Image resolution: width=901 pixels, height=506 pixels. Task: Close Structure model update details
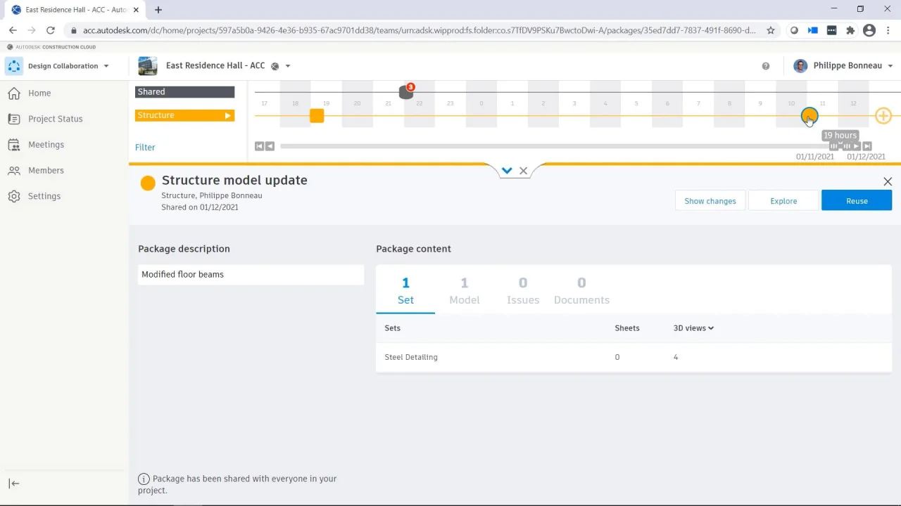[x=888, y=181]
